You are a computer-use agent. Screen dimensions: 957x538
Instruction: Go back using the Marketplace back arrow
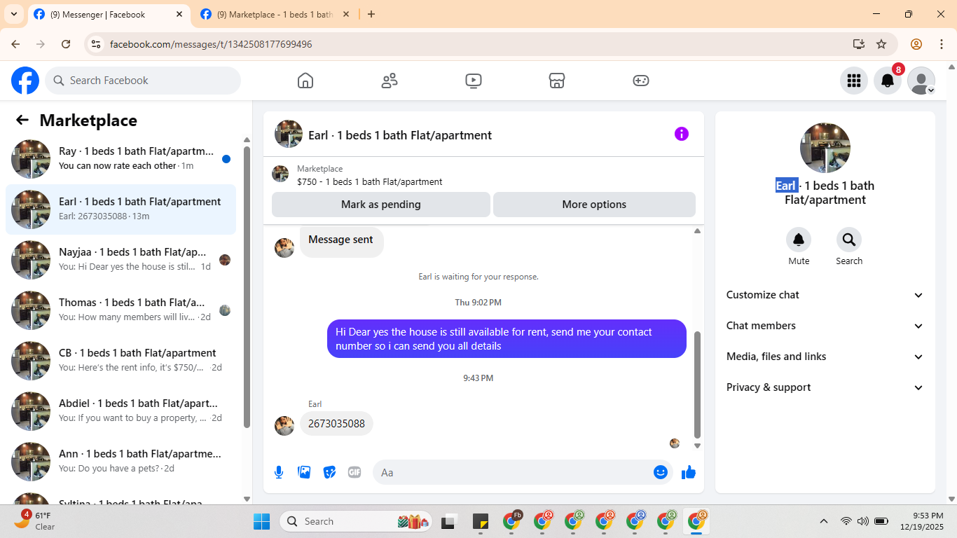[22, 120]
